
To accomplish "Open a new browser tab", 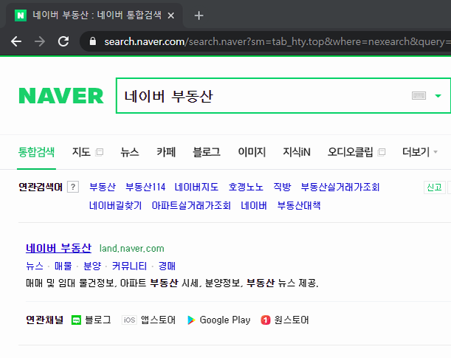I will 199,16.
